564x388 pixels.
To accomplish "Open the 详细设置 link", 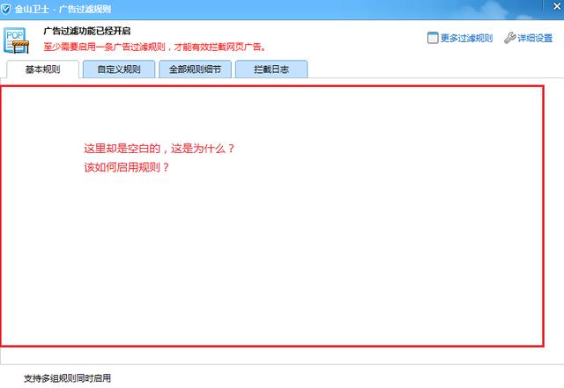I will (x=535, y=38).
